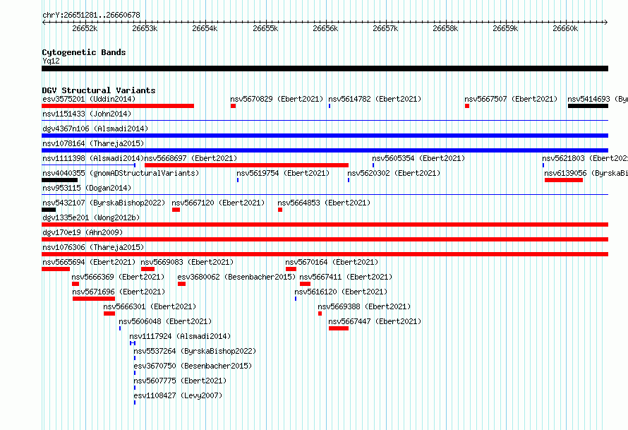Click the dgv4367n106 (Alsmadi2014) label

pos(95,129)
